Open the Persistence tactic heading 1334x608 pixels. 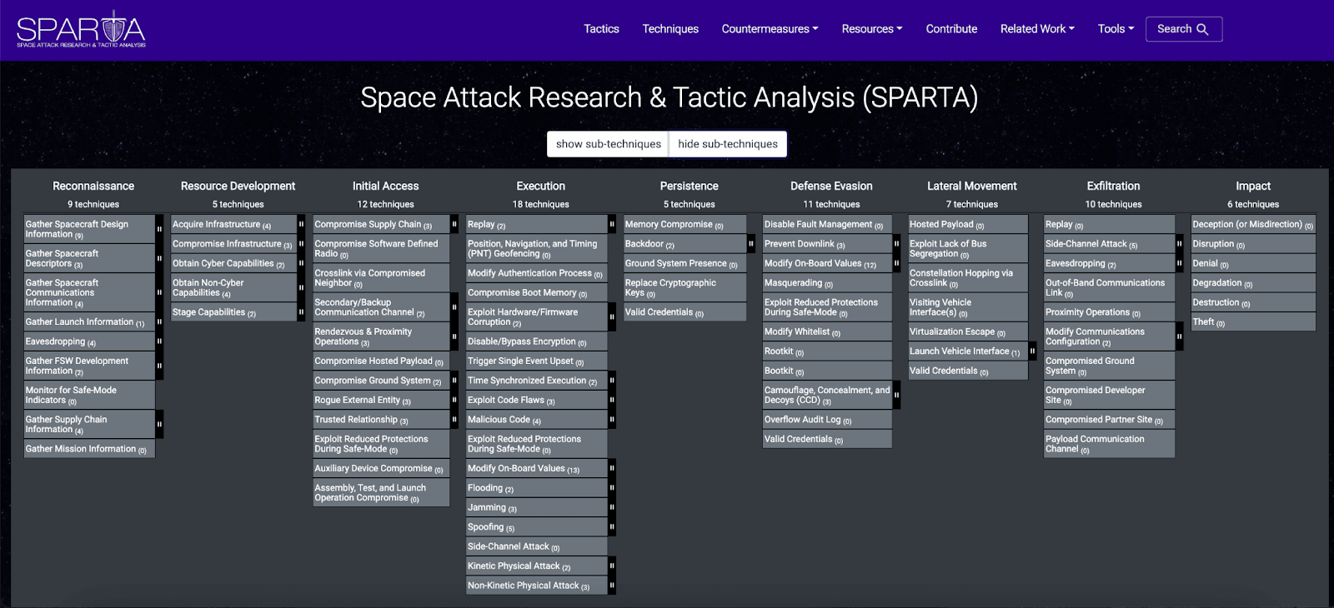(x=689, y=186)
